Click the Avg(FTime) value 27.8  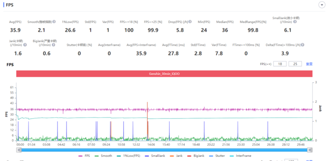(173, 54)
